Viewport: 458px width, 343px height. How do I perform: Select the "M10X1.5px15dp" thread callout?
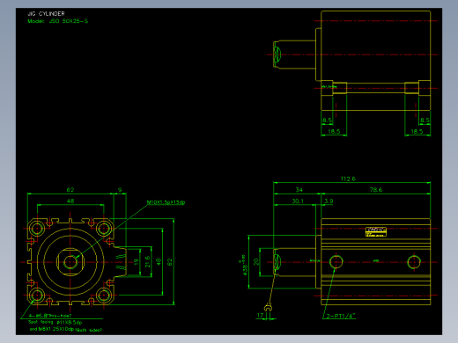(x=166, y=202)
